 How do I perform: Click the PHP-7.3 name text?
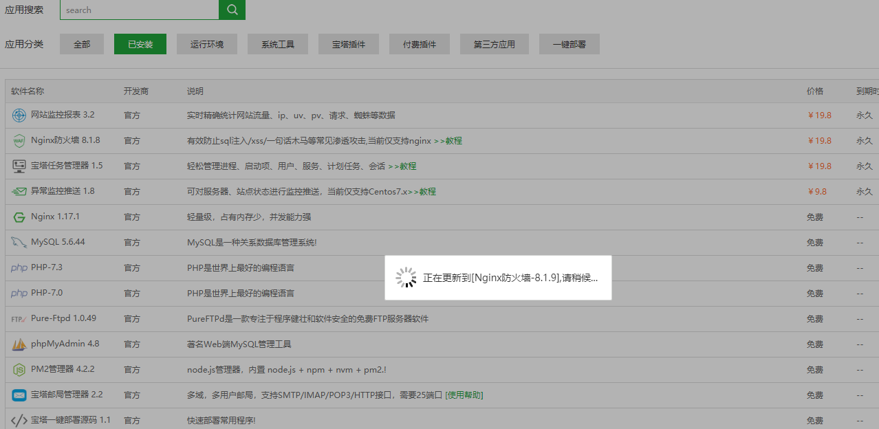47,268
